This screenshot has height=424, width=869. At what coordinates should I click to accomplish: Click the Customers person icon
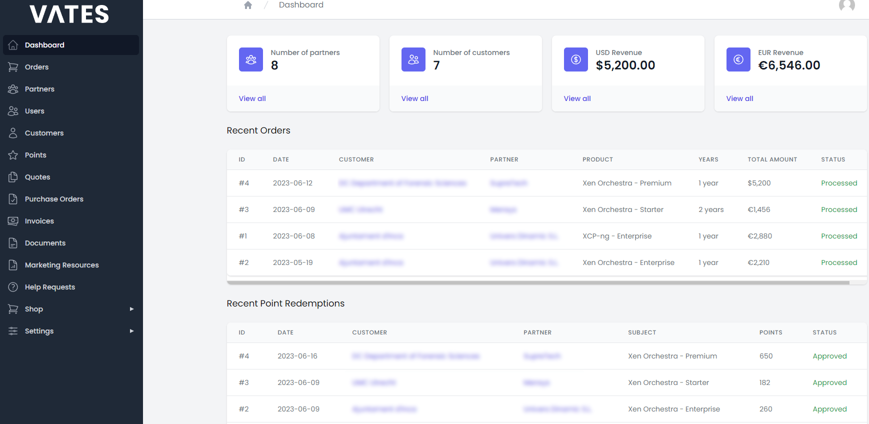tap(13, 133)
